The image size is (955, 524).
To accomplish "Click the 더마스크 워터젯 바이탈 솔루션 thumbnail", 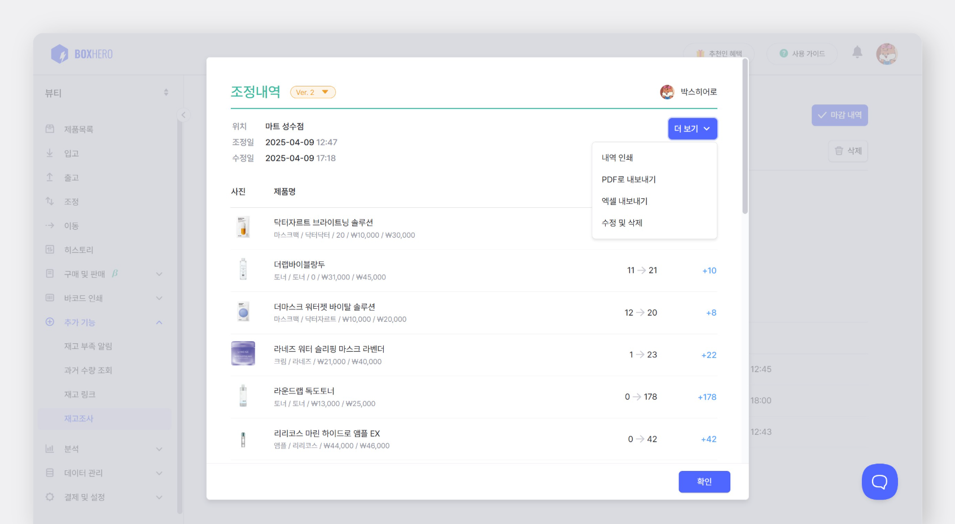I will point(243,312).
